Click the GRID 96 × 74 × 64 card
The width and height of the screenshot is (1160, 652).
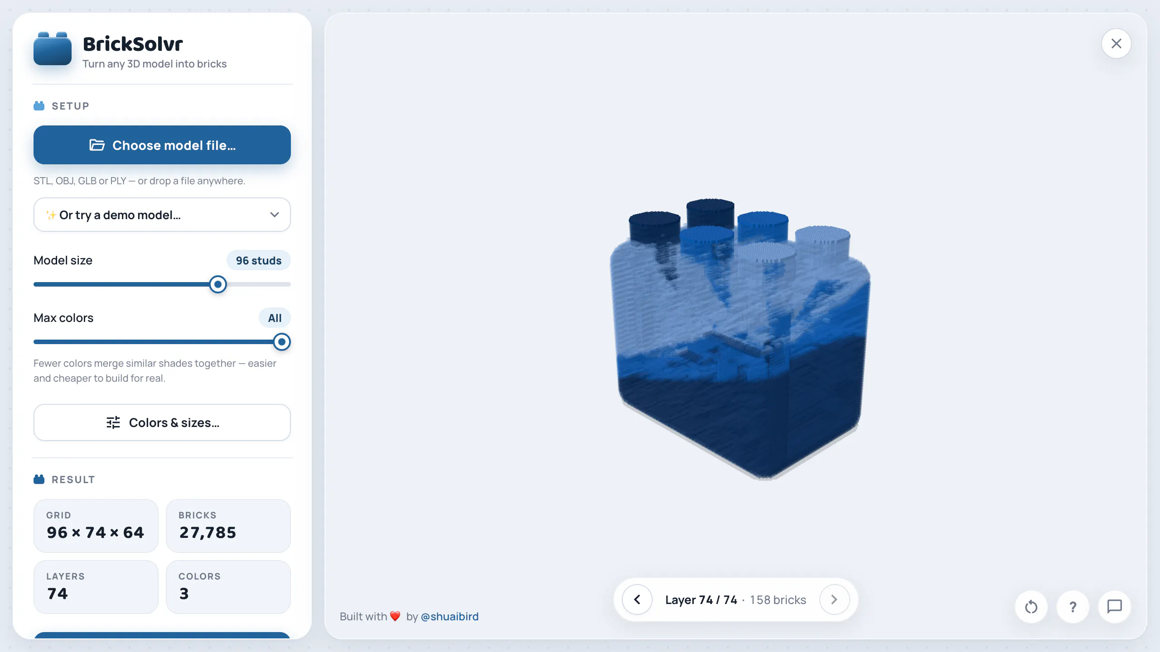96,526
